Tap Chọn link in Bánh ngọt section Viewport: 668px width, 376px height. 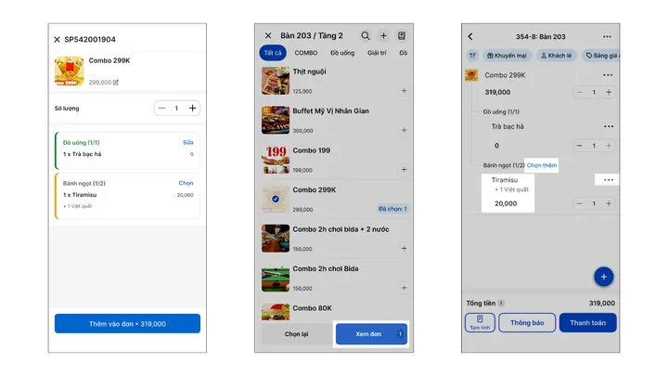[x=186, y=183]
